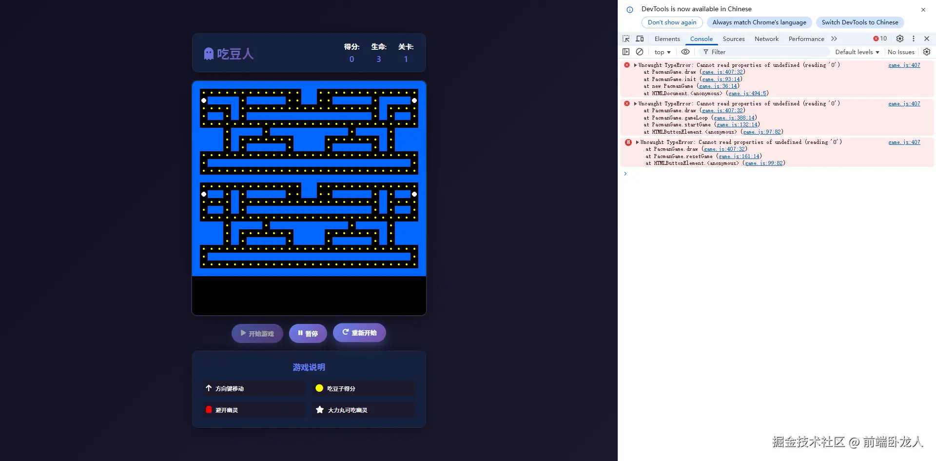
Task: Click the 开始游戏 start game button
Action: click(257, 334)
